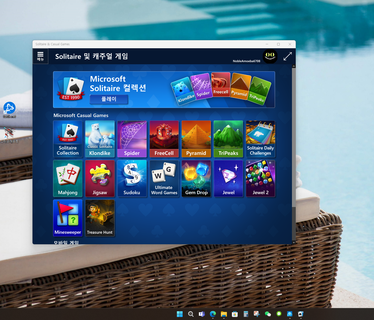Click the 플레이 button in the banner

(x=109, y=99)
